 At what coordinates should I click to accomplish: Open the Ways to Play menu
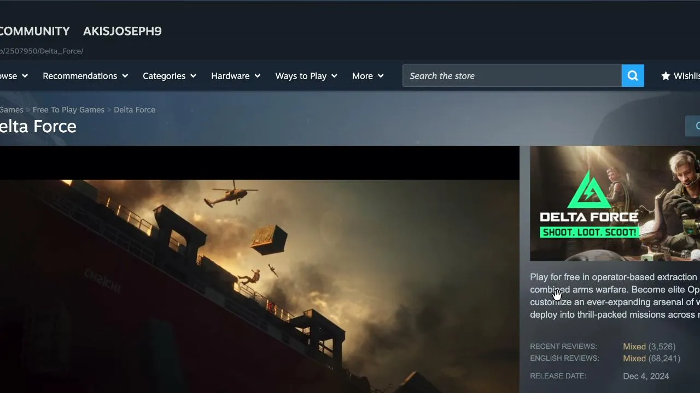click(x=306, y=76)
